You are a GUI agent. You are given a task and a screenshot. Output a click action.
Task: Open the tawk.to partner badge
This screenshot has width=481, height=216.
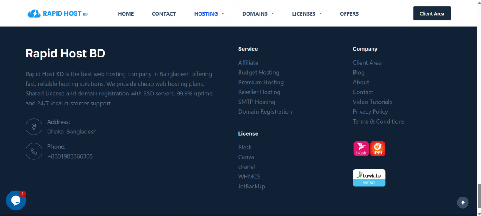coord(369,178)
